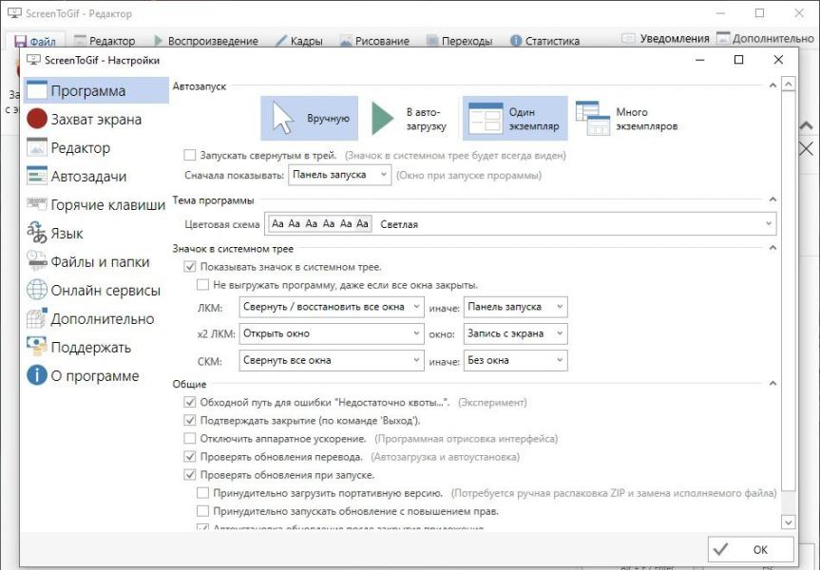The height and width of the screenshot is (570, 820).
Task: Collapse the Автозапуск section chevron
Action: point(772,85)
